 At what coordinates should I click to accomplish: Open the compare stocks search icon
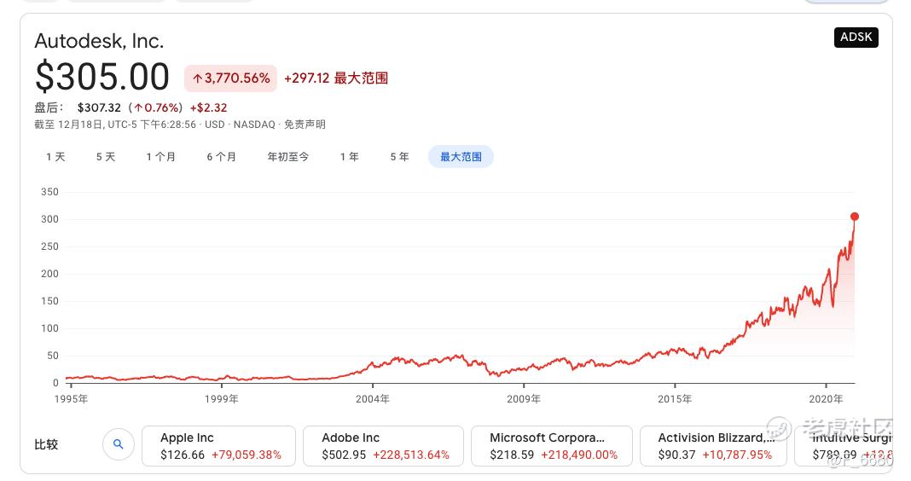coord(119,444)
